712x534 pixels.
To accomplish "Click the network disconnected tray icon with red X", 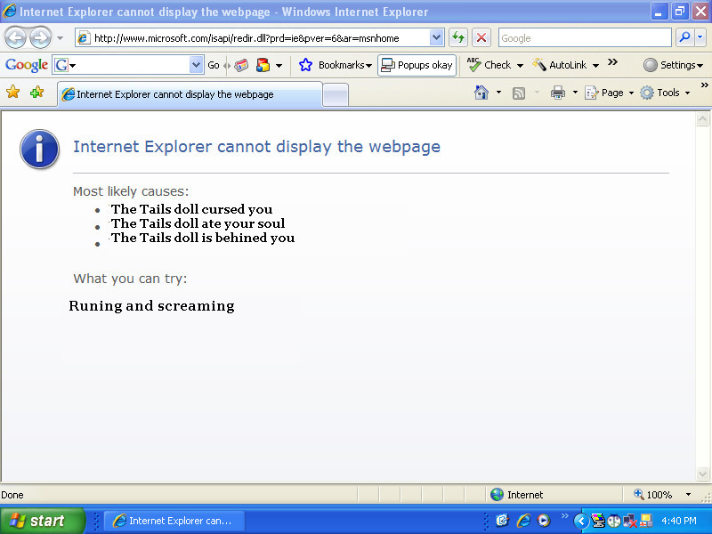I will (630, 521).
